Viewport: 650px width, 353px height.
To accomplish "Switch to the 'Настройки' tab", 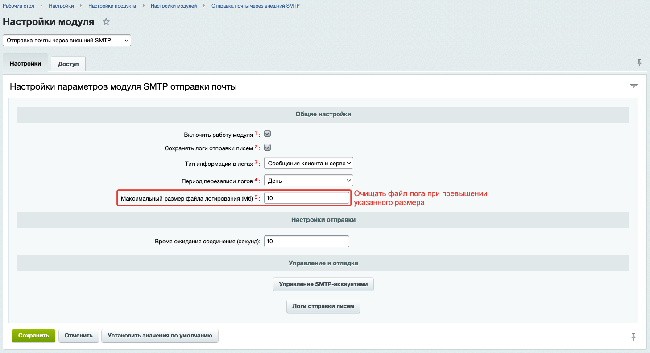I will (25, 63).
